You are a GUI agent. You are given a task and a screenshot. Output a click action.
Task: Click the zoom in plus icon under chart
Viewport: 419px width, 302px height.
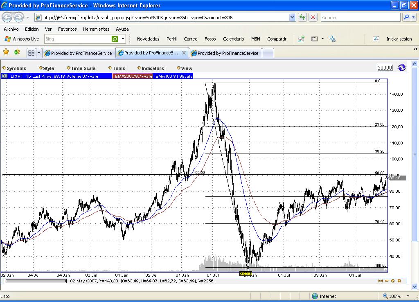393,281
